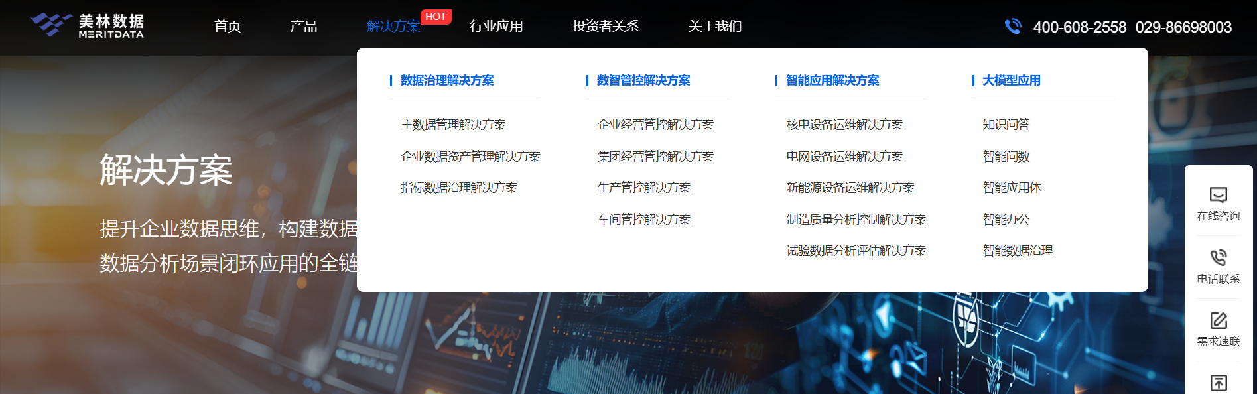Expand the 投资者关系 menu
Viewport: 1257px width, 394px height.
pos(605,26)
